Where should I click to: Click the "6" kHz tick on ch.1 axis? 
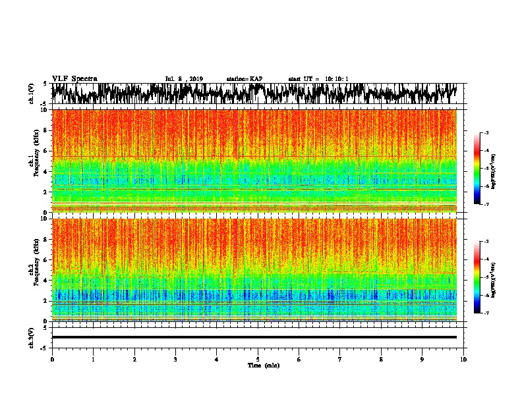click(x=45, y=151)
